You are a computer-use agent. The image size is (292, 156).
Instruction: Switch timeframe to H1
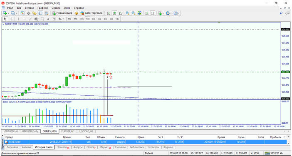[94, 19]
